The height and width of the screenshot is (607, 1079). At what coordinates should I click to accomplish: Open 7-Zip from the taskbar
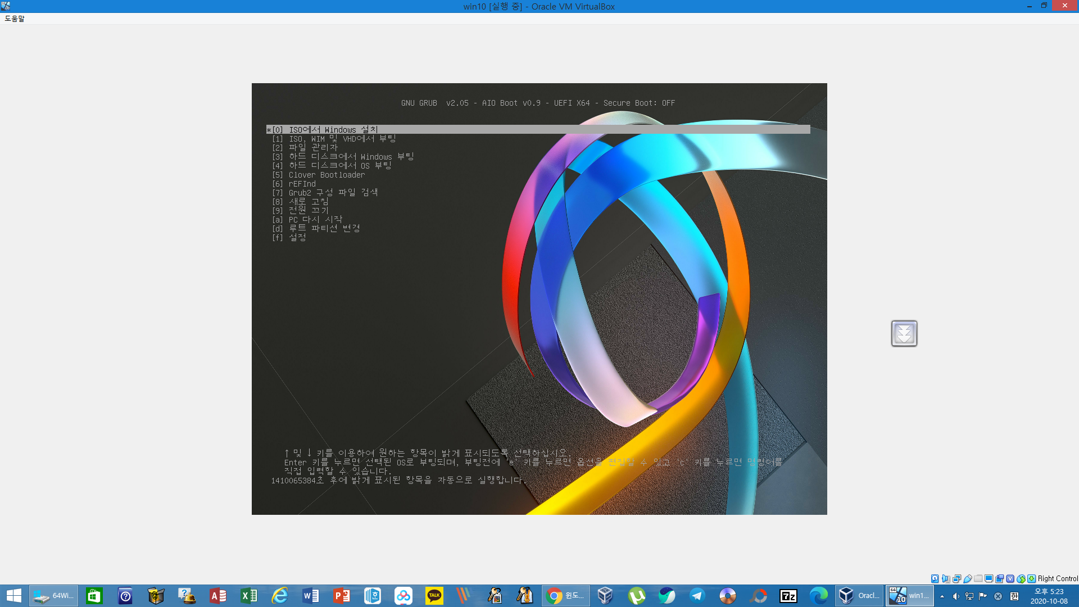(788, 596)
